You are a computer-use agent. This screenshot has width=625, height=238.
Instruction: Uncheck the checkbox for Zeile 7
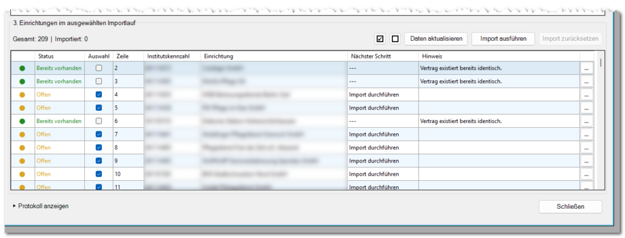pyautogui.click(x=99, y=135)
